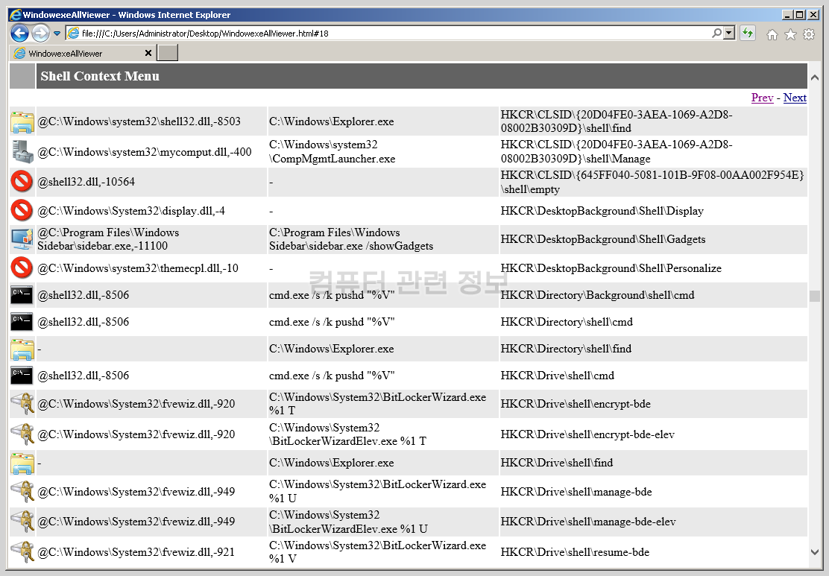Click the prohibited icon beside display.dll,-4
829x576 pixels.
pos(22,211)
